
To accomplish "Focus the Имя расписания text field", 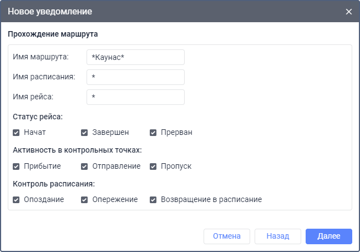I will [x=135, y=77].
